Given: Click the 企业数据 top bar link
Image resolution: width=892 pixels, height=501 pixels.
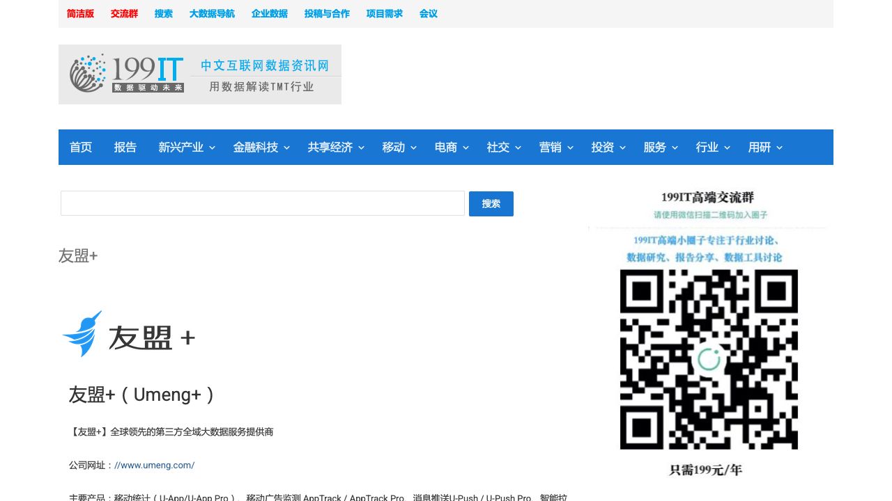Looking at the screenshot, I should (270, 14).
